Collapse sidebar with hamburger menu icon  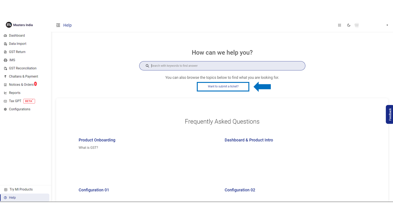click(x=58, y=25)
